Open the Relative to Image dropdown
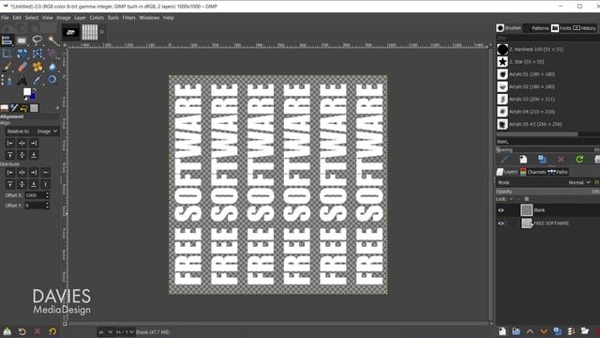Image resolution: width=600 pixels, height=338 pixels. [32, 131]
